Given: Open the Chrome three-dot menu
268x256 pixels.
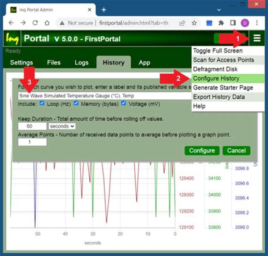Looking at the screenshot, I should (x=257, y=23).
